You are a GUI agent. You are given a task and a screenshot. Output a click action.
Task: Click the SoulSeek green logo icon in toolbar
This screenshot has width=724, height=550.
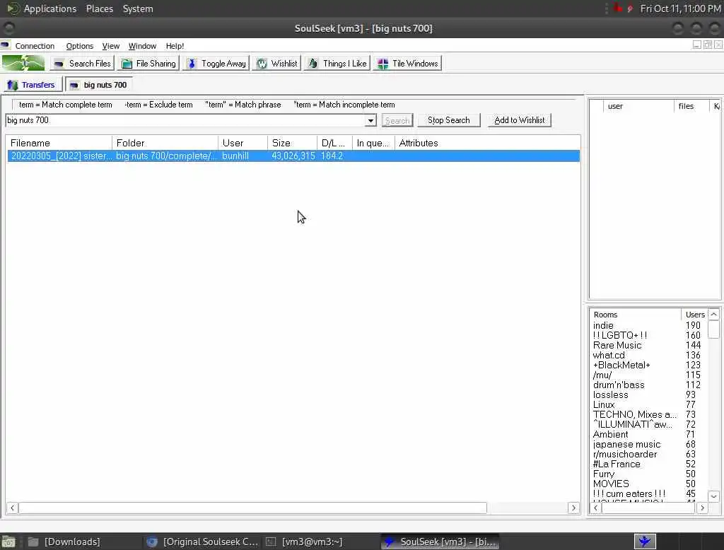(23, 63)
